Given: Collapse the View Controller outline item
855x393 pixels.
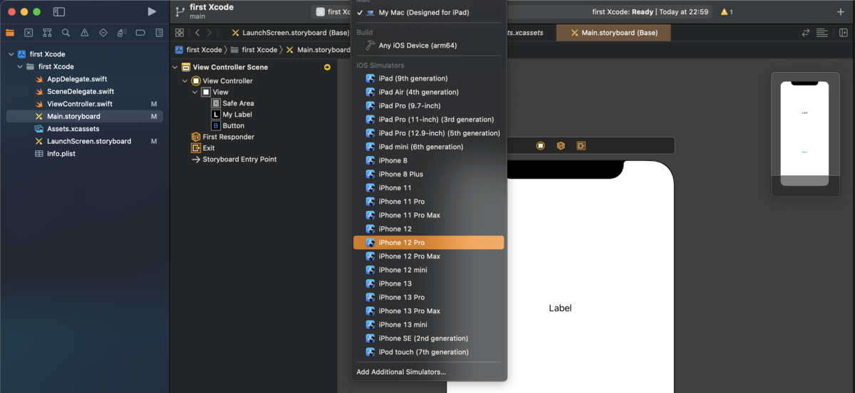Looking at the screenshot, I should (185, 81).
